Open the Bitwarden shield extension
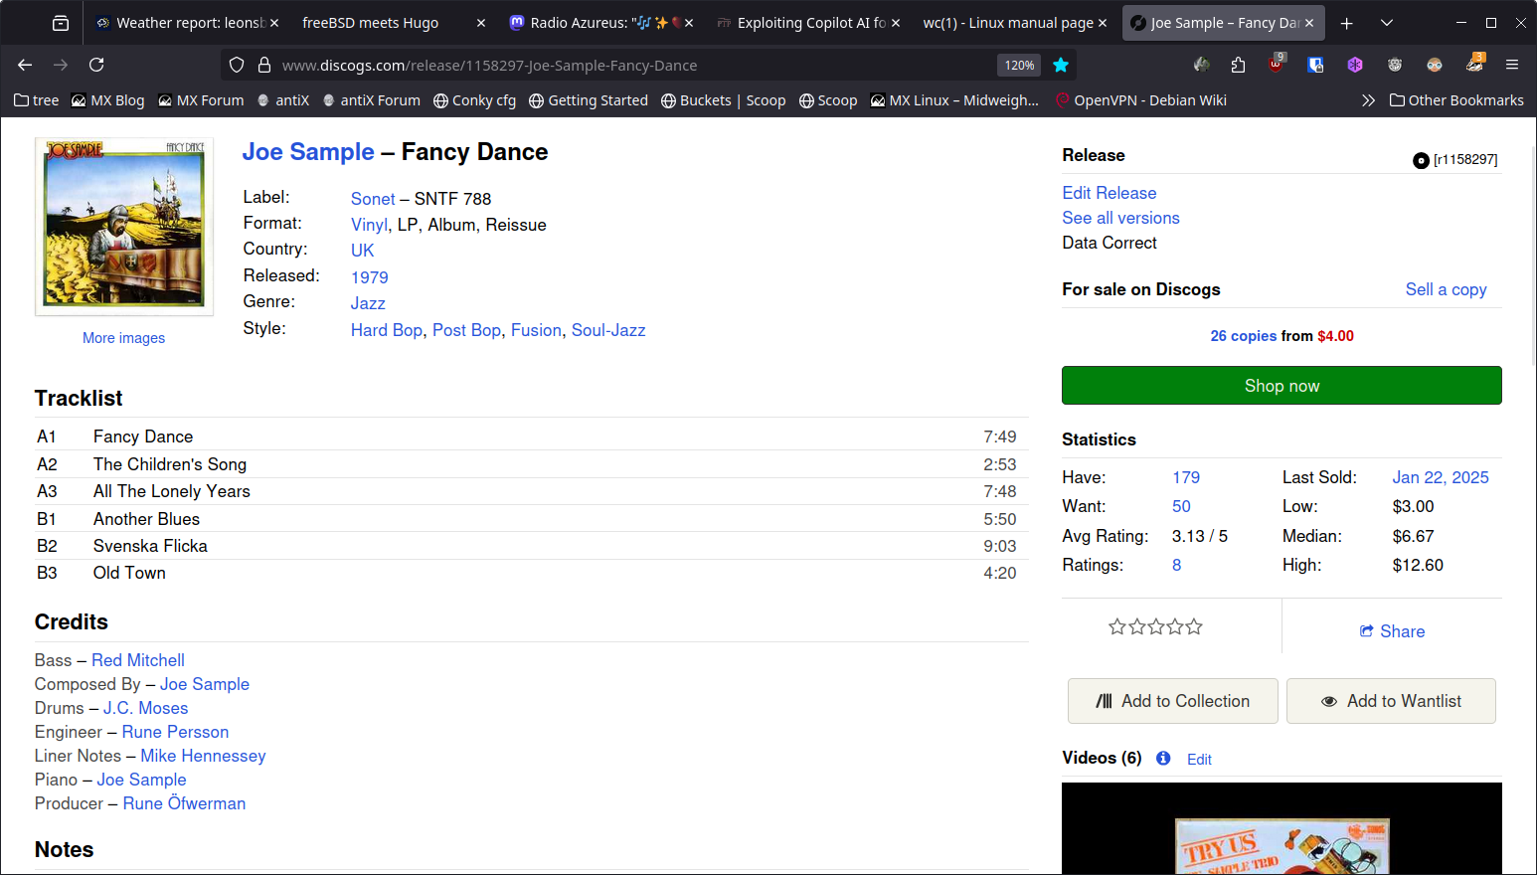 coord(1315,65)
